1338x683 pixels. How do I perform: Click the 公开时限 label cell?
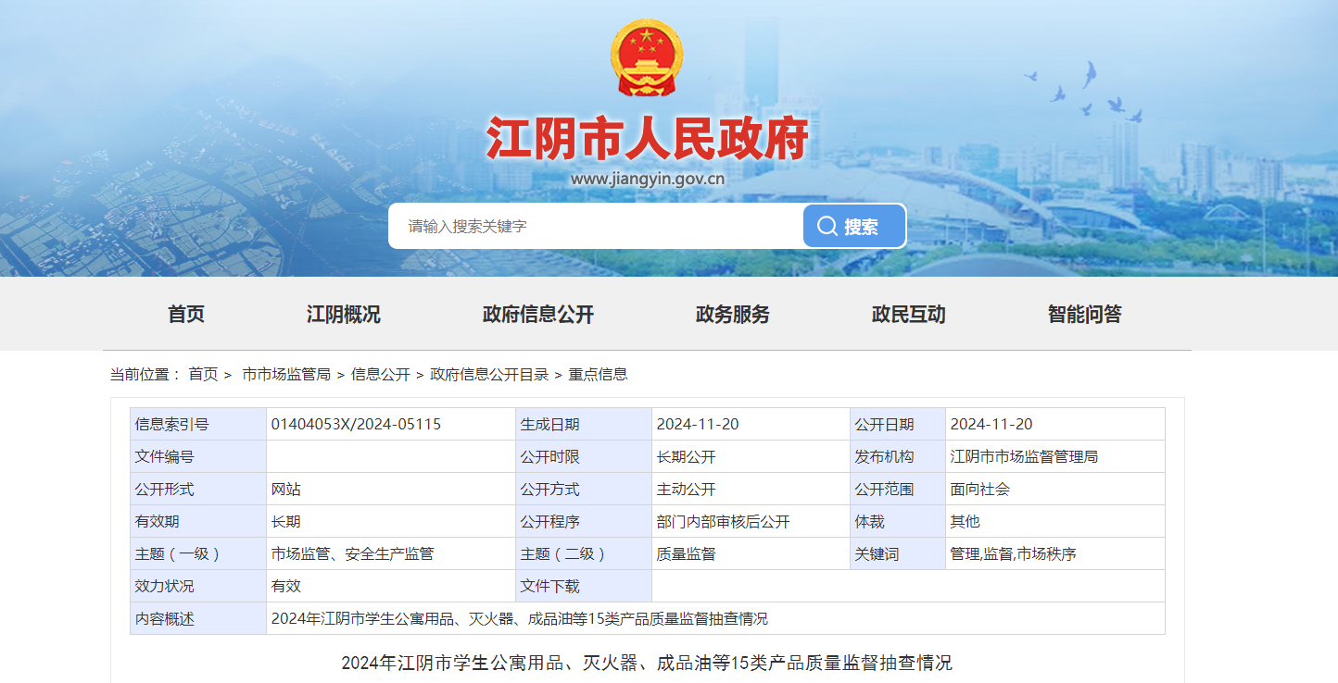pyautogui.click(x=584, y=457)
